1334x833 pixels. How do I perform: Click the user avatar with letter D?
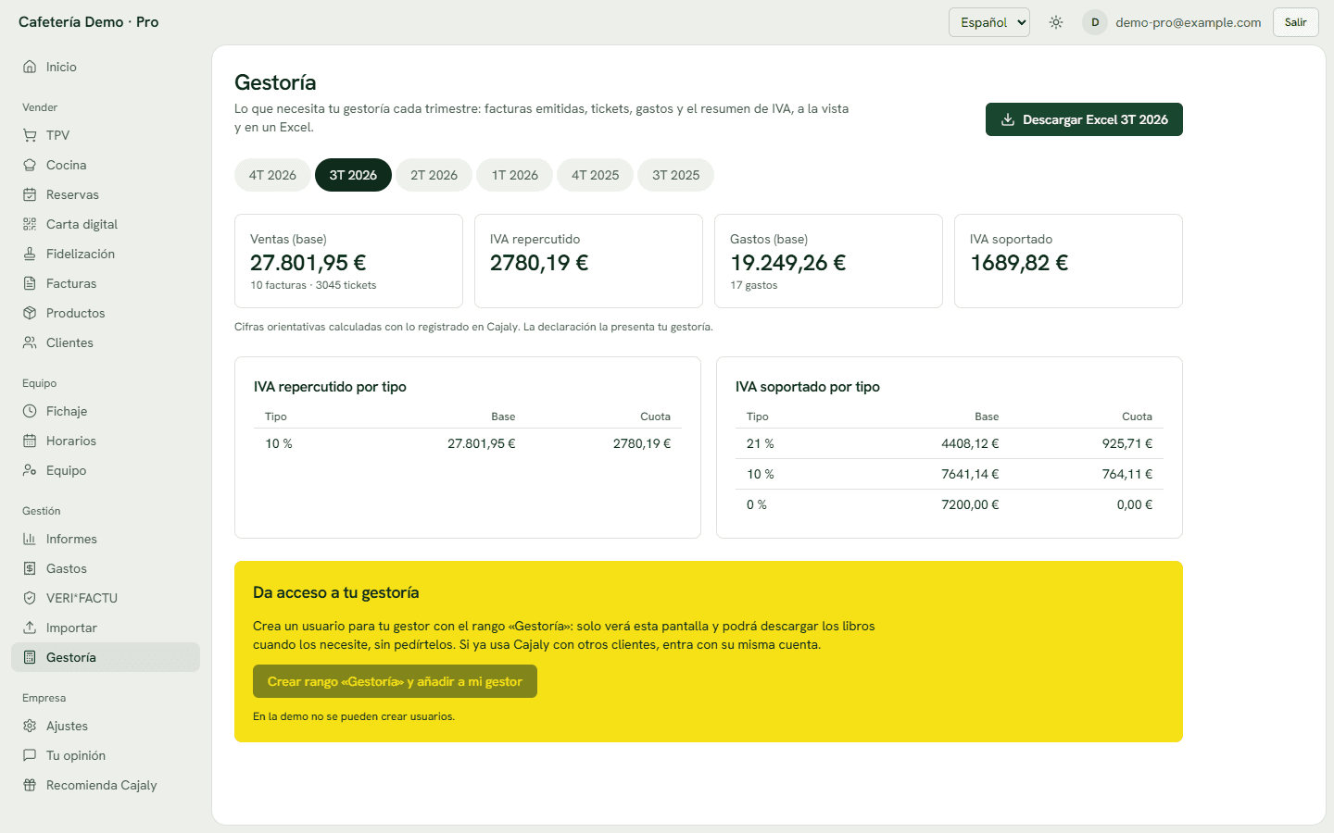click(x=1095, y=22)
